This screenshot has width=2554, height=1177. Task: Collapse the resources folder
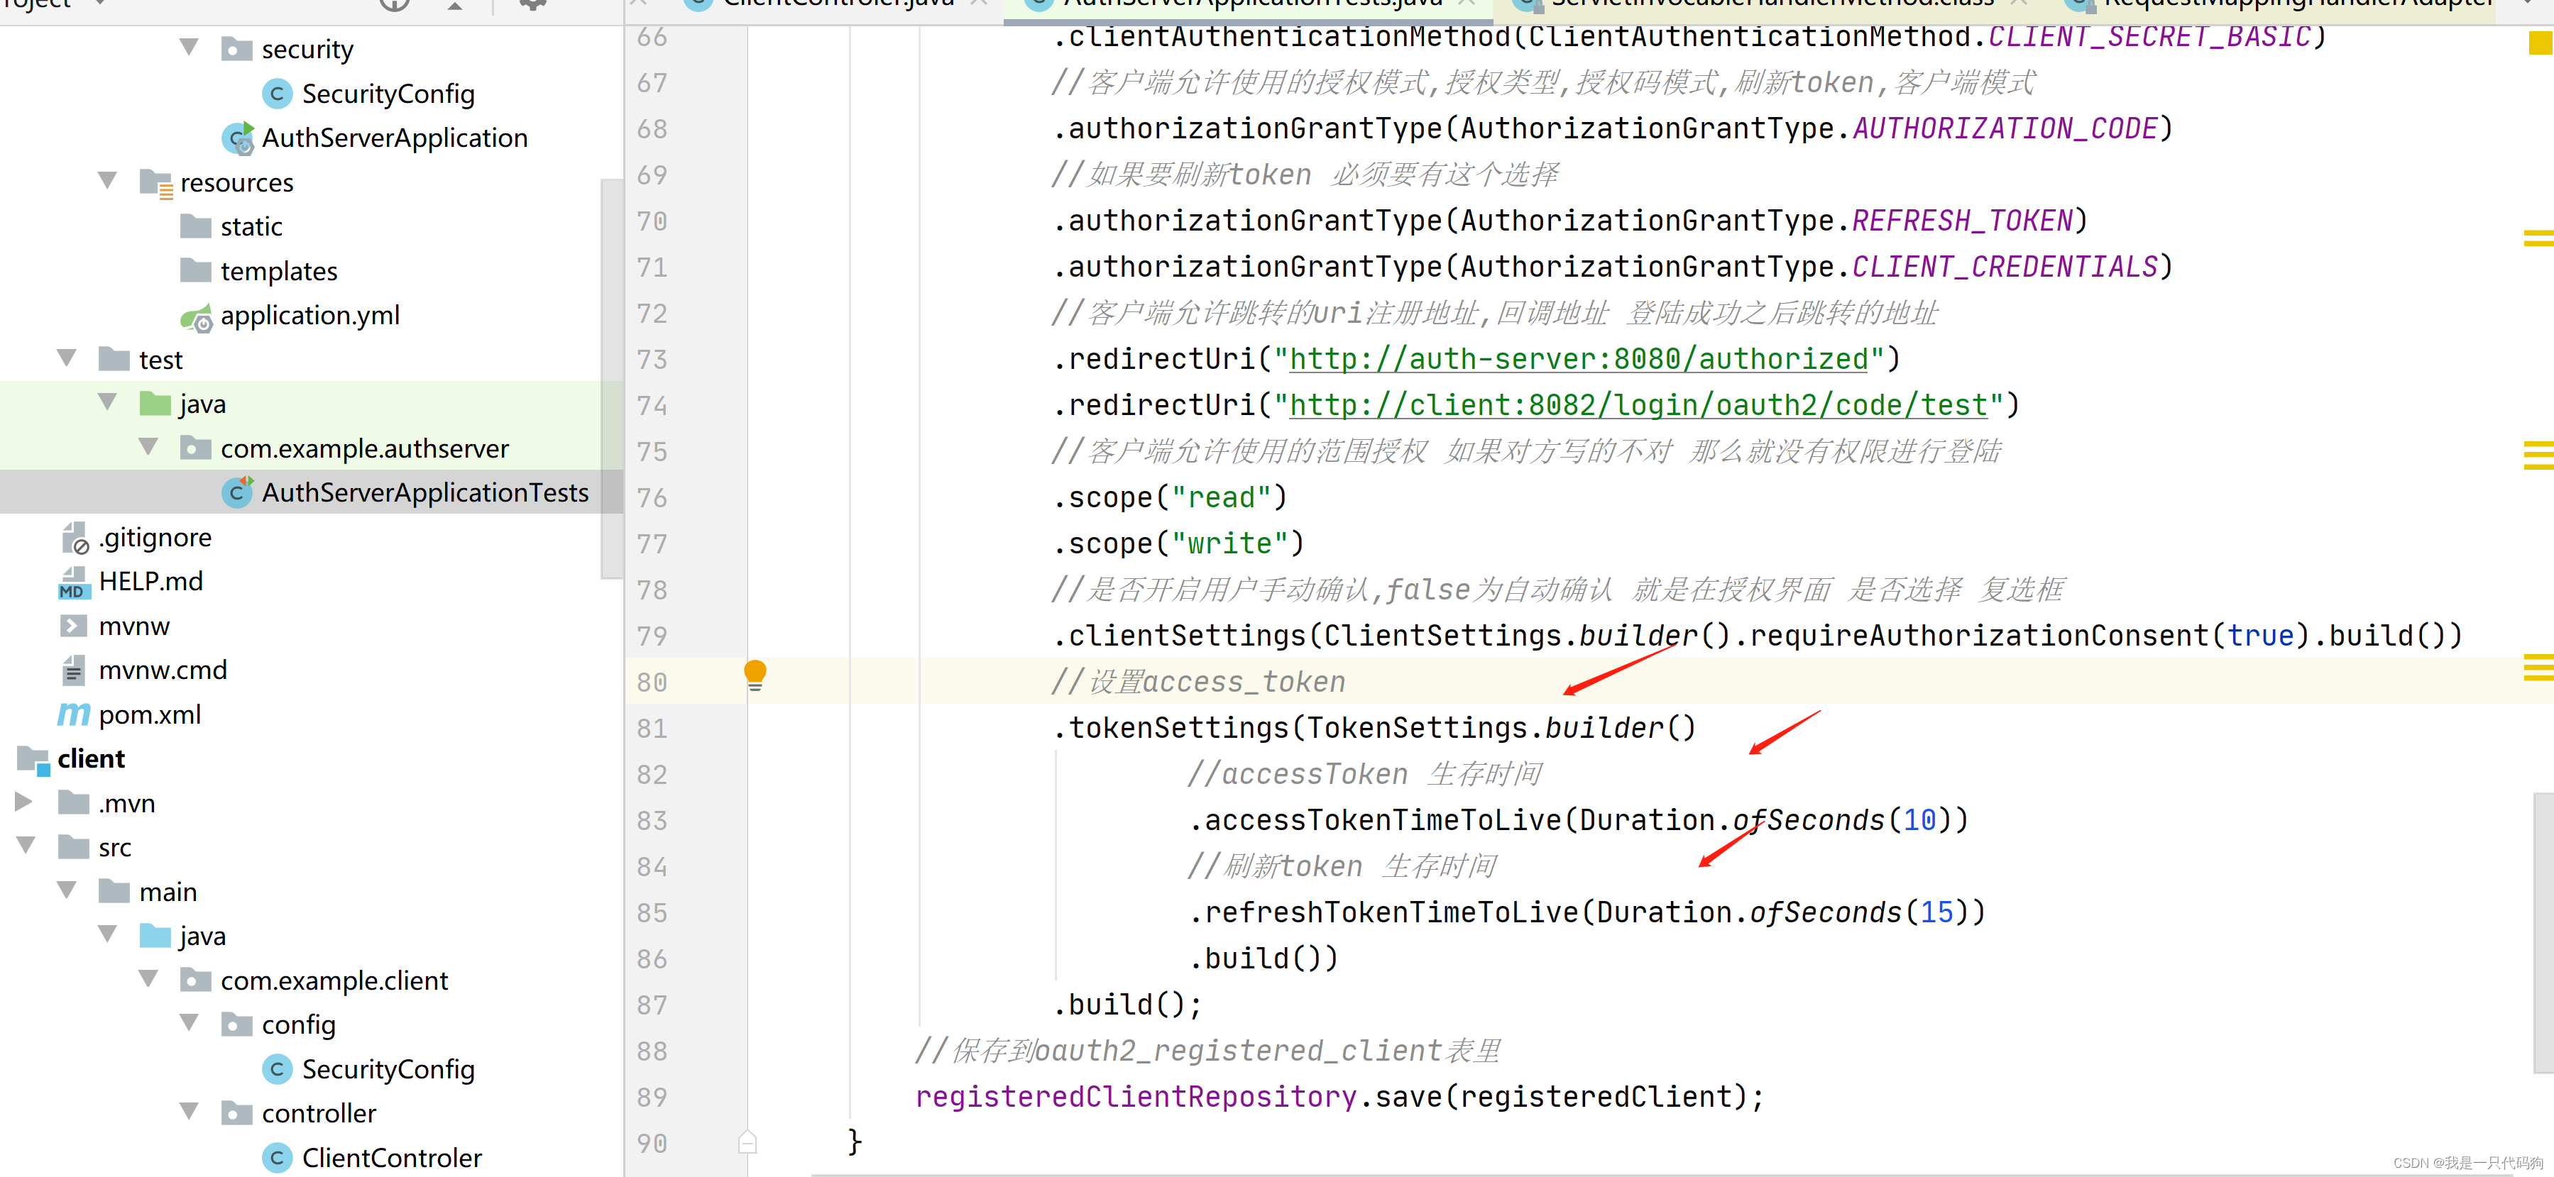click(x=108, y=182)
